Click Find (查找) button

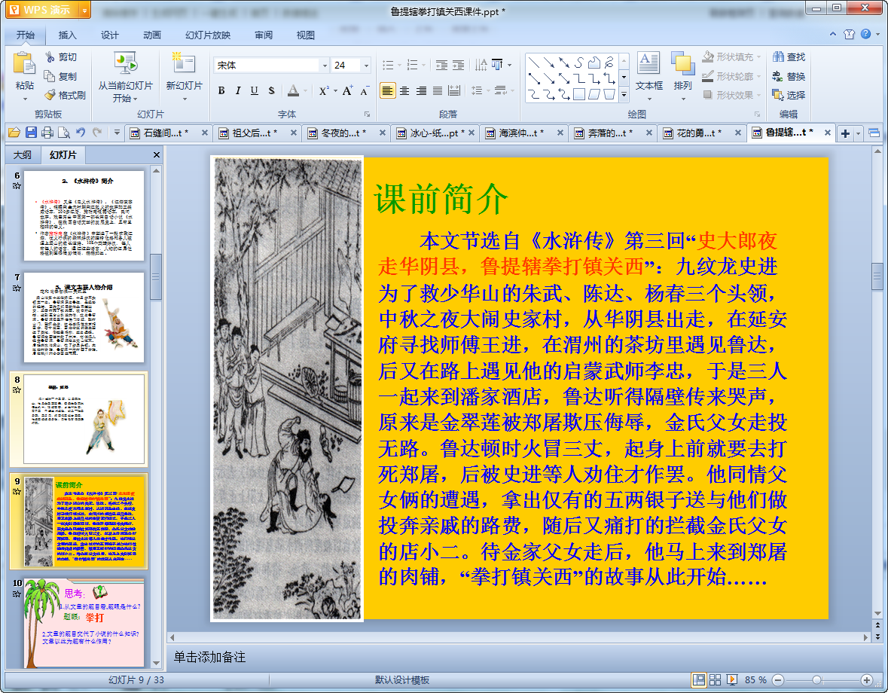tap(789, 57)
